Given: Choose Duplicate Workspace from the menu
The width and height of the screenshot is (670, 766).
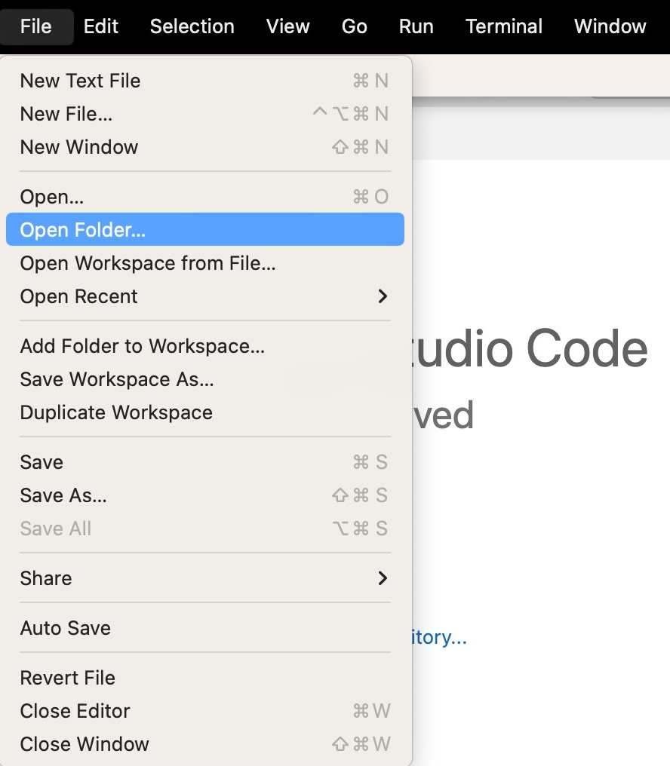Looking at the screenshot, I should pos(116,412).
